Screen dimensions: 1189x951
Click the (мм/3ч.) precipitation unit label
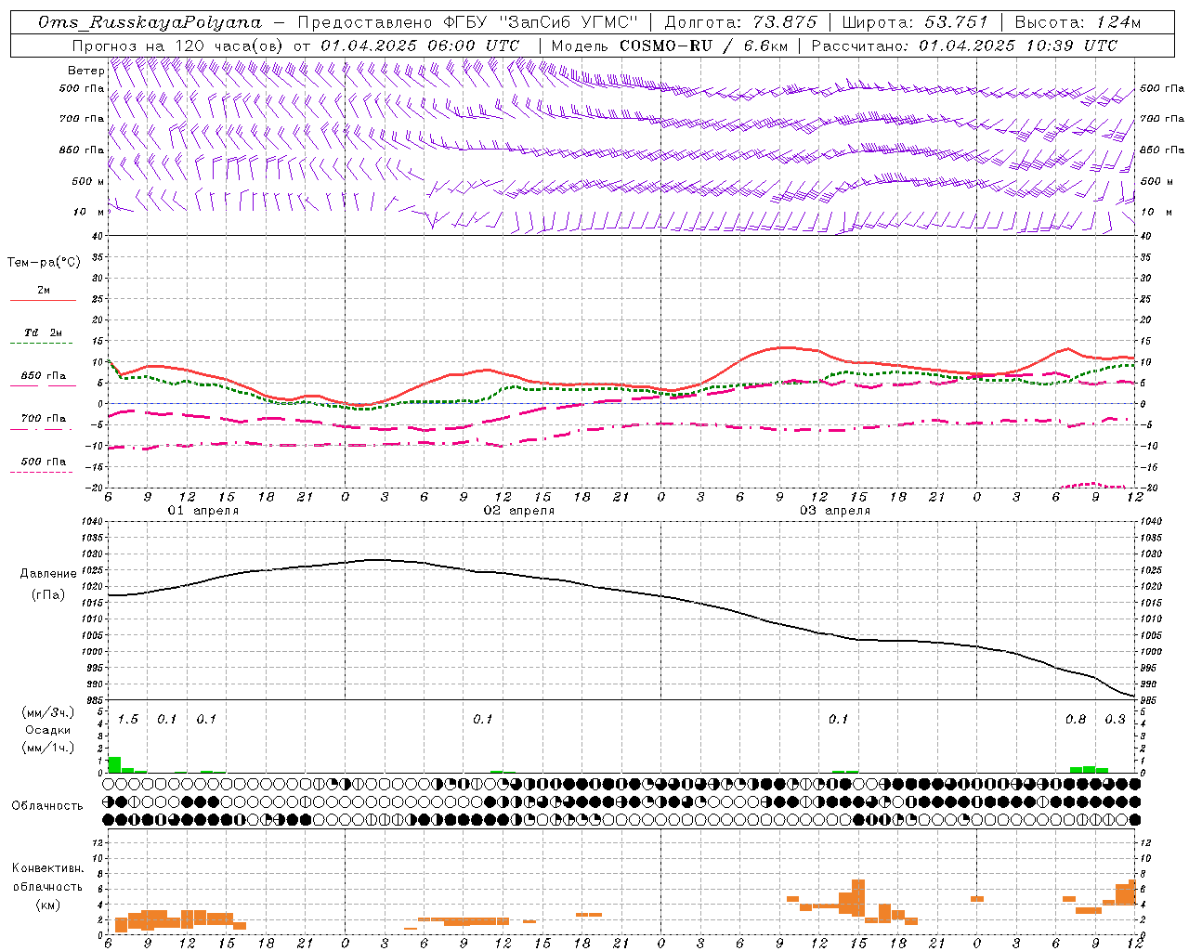point(48,713)
